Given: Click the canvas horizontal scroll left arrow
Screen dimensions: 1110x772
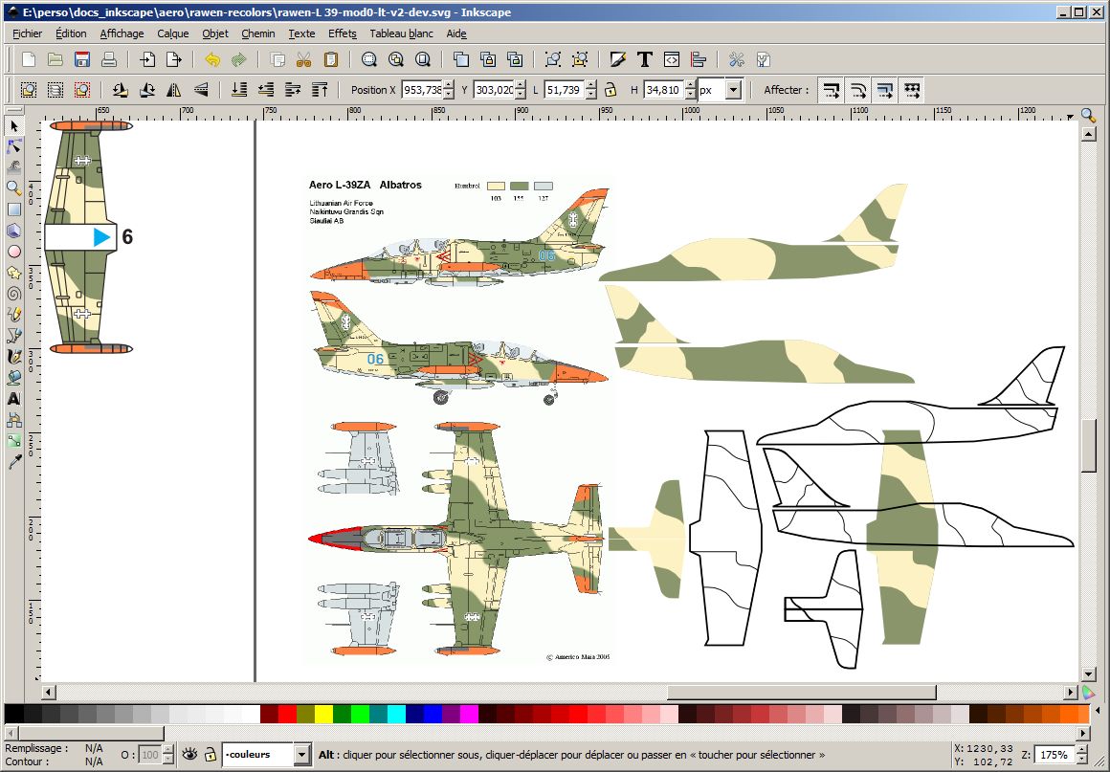Looking at the screenshot, I should click(x=48, y=692).
